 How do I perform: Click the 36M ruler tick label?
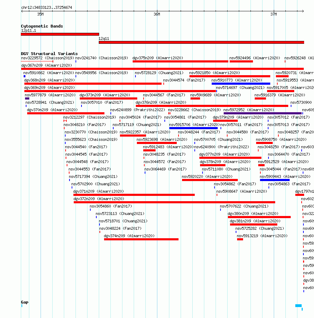157,14
